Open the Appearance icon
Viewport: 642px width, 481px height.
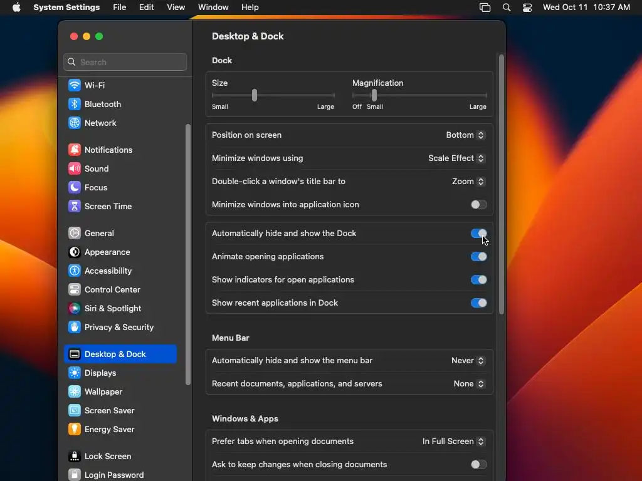(74, 252)
